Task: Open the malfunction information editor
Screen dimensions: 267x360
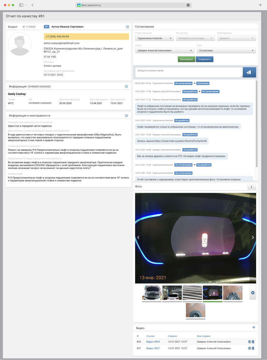Action: [x=126, y=116]
